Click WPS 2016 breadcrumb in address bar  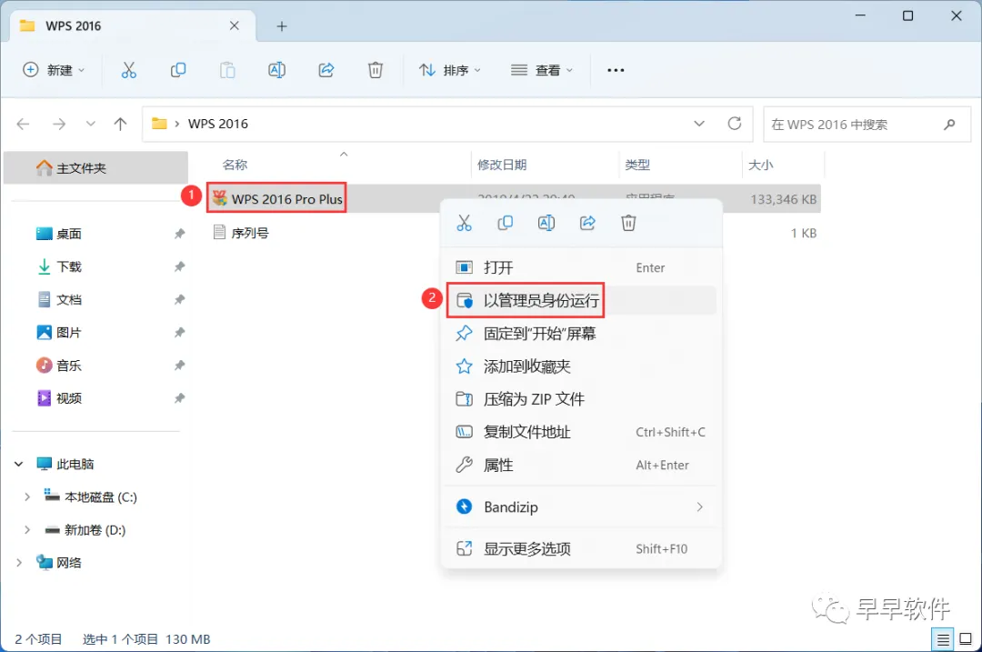(218, 124)
